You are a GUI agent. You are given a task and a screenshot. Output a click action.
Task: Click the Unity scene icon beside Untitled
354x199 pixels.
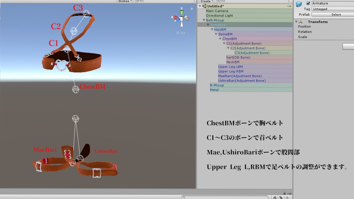(204, 6)
